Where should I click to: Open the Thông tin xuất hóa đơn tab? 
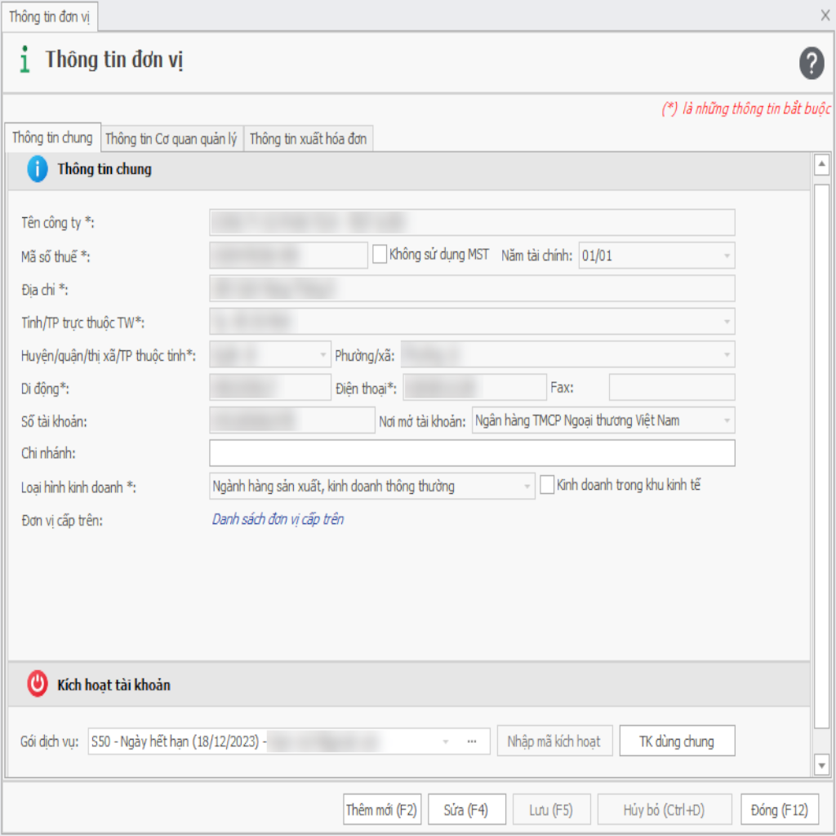[308, 139]
